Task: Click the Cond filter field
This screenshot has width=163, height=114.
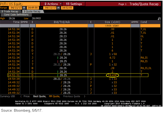Action: click(x=150, y=26)
